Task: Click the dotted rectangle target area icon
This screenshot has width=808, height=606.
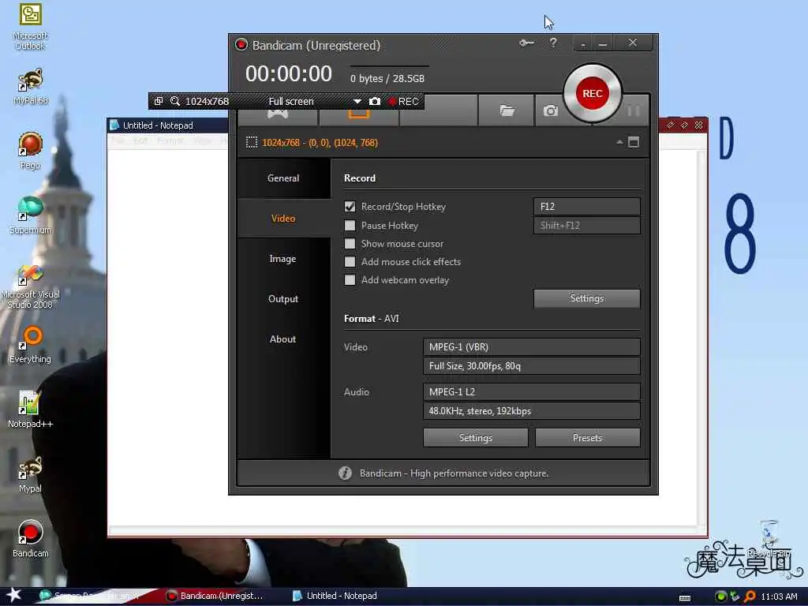Action: [252, 142]
